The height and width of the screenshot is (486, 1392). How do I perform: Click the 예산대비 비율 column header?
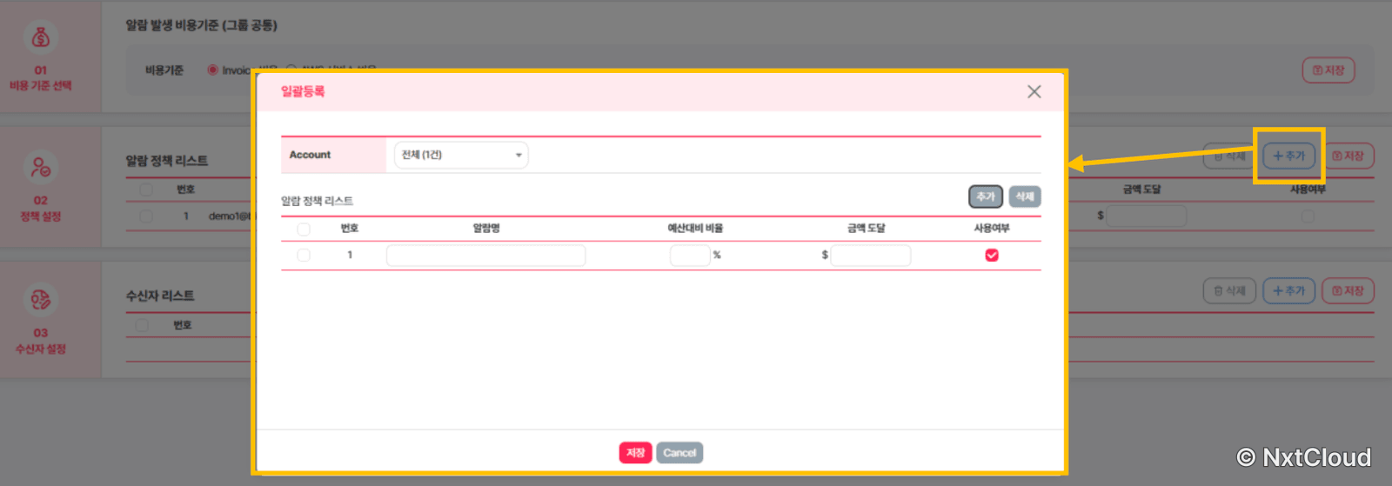point(695,229)
